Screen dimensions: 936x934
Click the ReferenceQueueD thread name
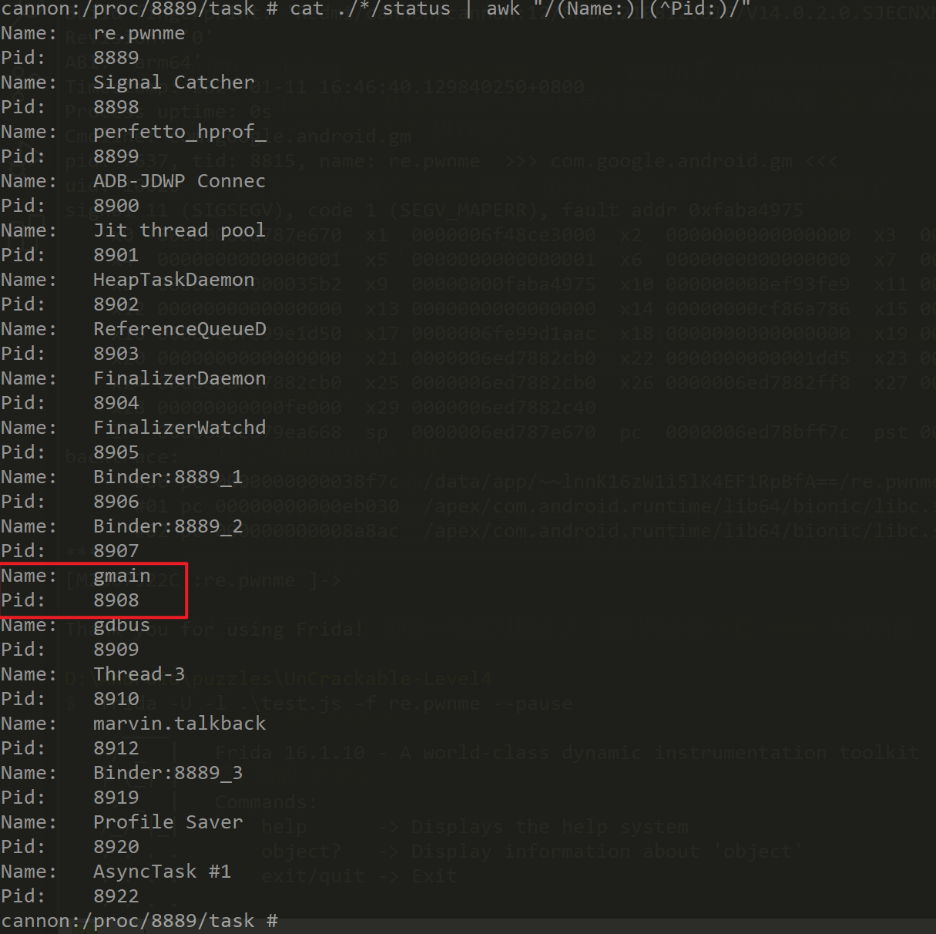click(x=179, y=329)
